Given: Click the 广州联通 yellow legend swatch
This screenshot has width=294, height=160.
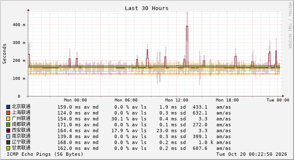Looking at the screenshot, I should [x=8, y=119].
